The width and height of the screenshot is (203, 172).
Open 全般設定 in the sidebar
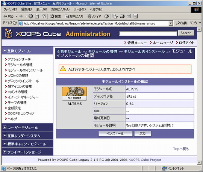(x=14, y=108)
